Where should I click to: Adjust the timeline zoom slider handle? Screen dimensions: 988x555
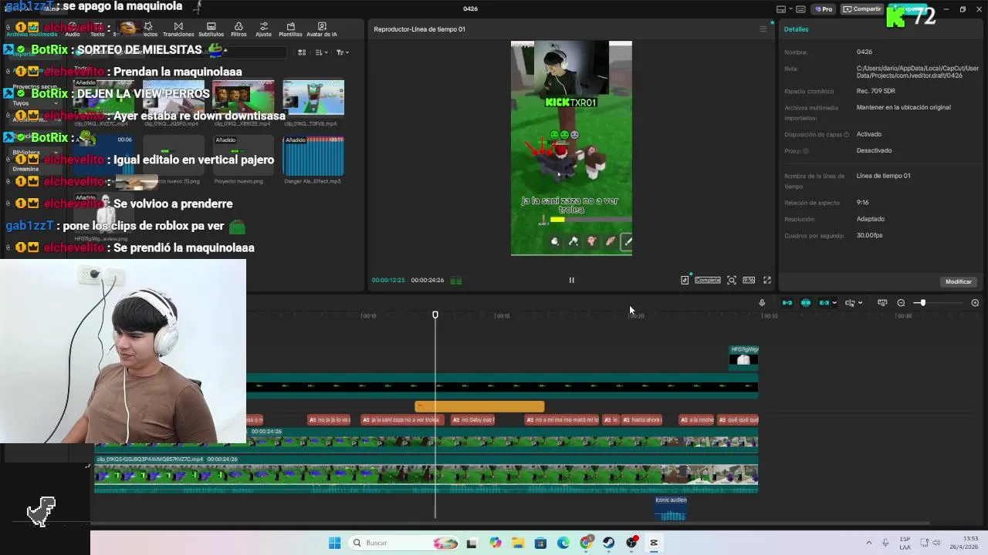[x=922, y=303]
